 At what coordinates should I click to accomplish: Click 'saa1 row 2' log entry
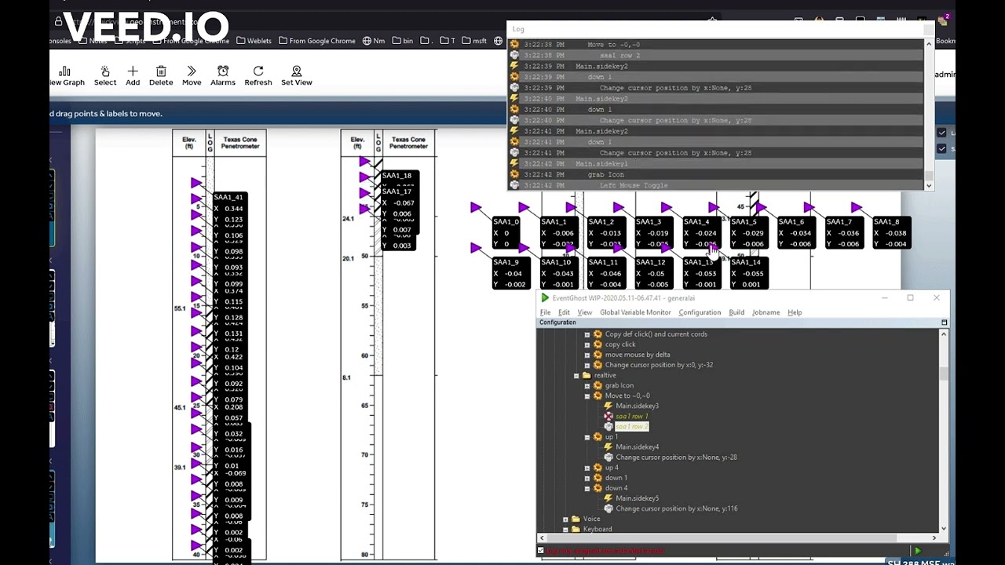[x=619, y=56]
